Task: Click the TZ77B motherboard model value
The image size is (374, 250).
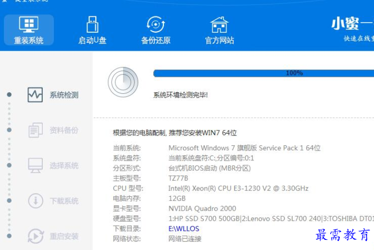Action: coord(178,178)
